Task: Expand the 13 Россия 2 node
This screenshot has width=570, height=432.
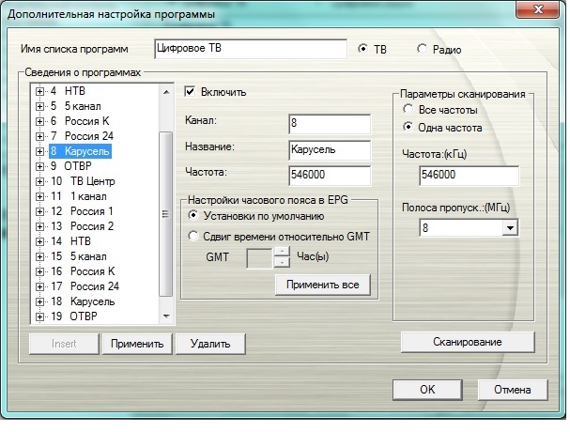Action: point(39,226)
